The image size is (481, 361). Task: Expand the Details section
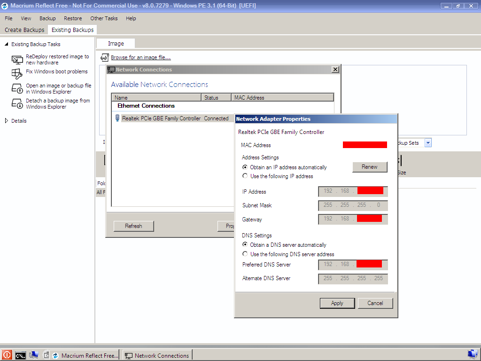pos(7,121)
